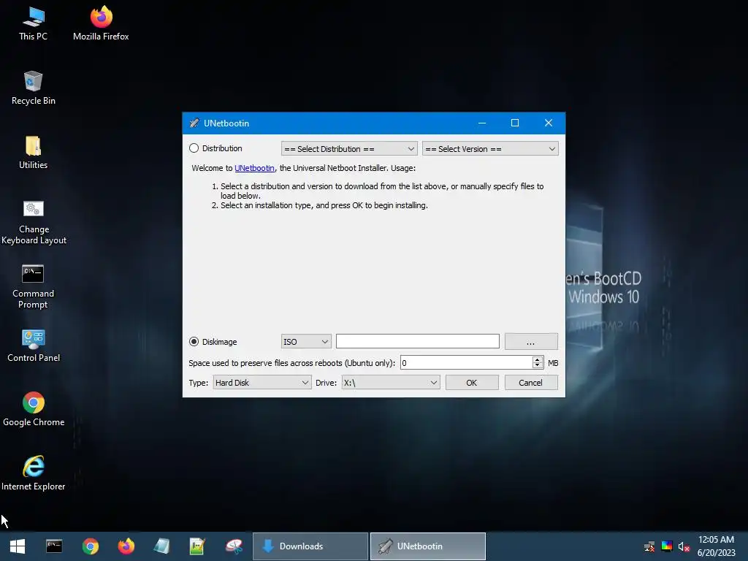This screenshot has width=748, height=561.
Task: Click the colorful display tray icon
Action: [667, 546]
